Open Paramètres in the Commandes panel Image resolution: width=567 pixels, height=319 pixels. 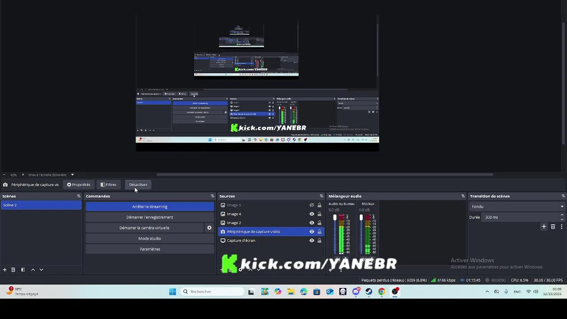pos(150,249)
